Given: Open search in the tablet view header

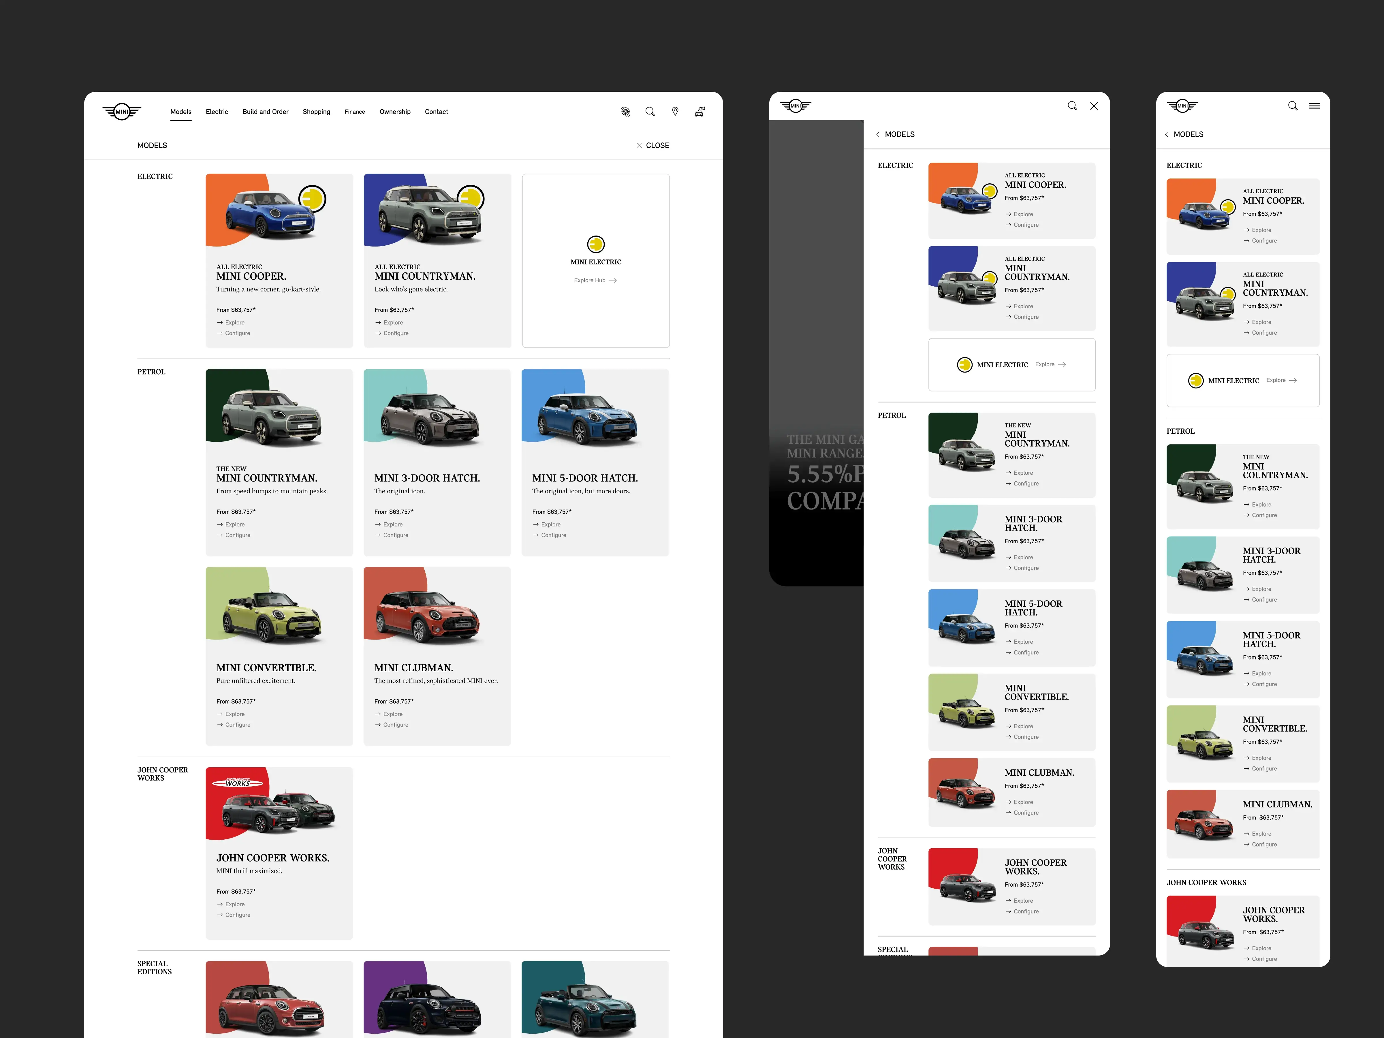Looking at the screenshot, I should [x=1072, y=106].
